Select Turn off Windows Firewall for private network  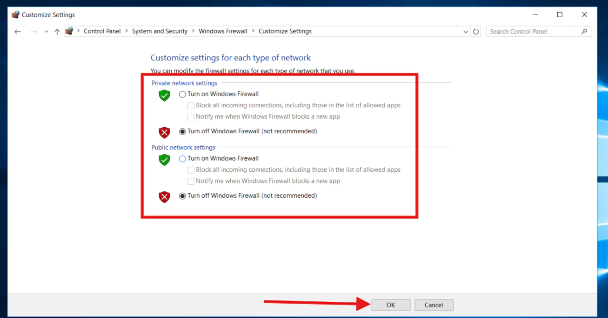[182, 131]
